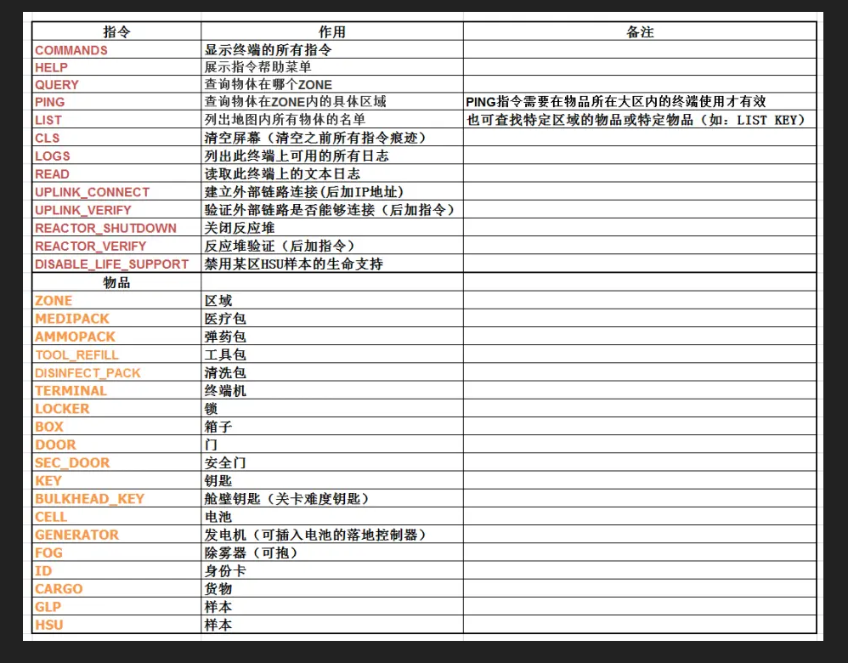Click the CELL item cell

(116, 516)
